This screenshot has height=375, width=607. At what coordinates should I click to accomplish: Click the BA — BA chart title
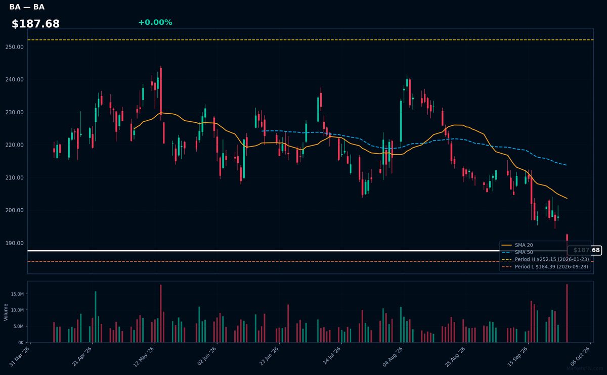27,7
